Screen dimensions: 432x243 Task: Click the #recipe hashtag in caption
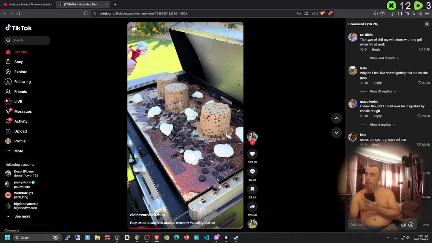pos(169,223)
